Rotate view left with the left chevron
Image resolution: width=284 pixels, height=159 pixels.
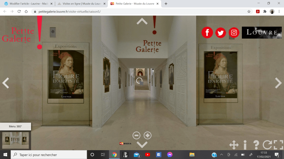point(6,83)
